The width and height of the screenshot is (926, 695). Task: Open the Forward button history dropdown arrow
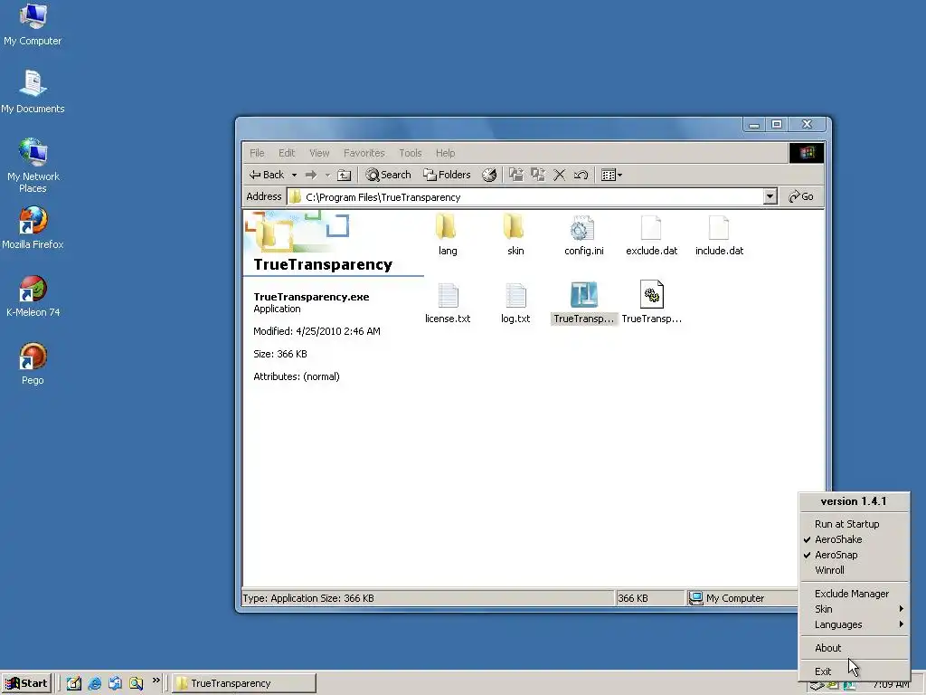(x=327, y=175)
